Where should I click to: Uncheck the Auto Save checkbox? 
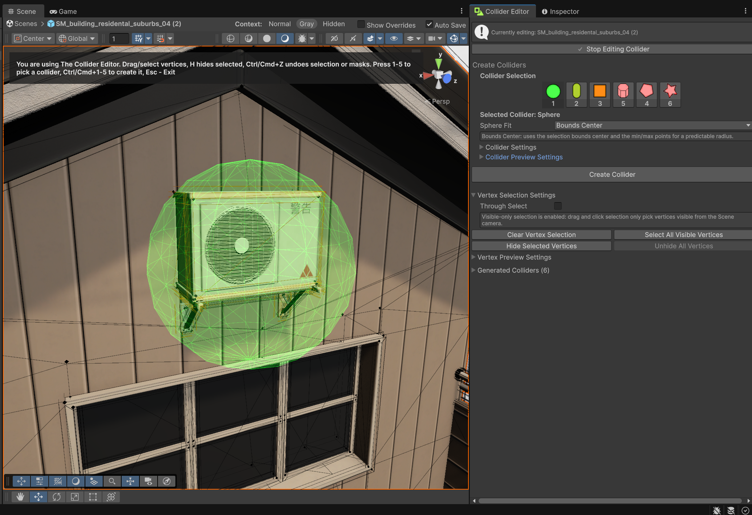(x=429, y=24)
